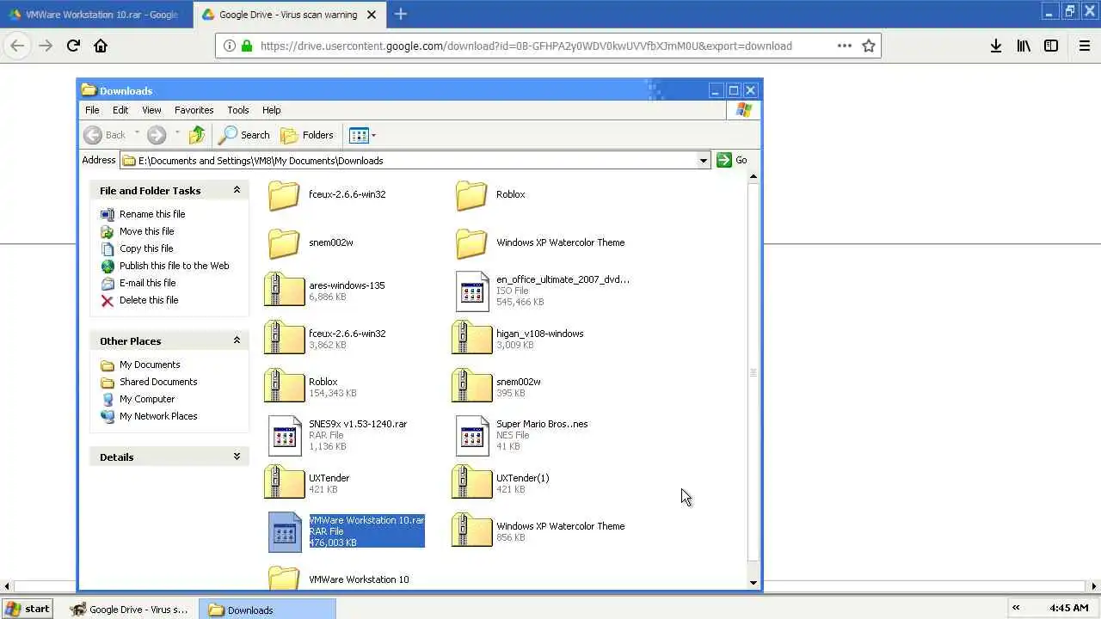The image size is (1101, 619).
Task: Open My Computer in Other Places
Action: [x=147, y=399]
